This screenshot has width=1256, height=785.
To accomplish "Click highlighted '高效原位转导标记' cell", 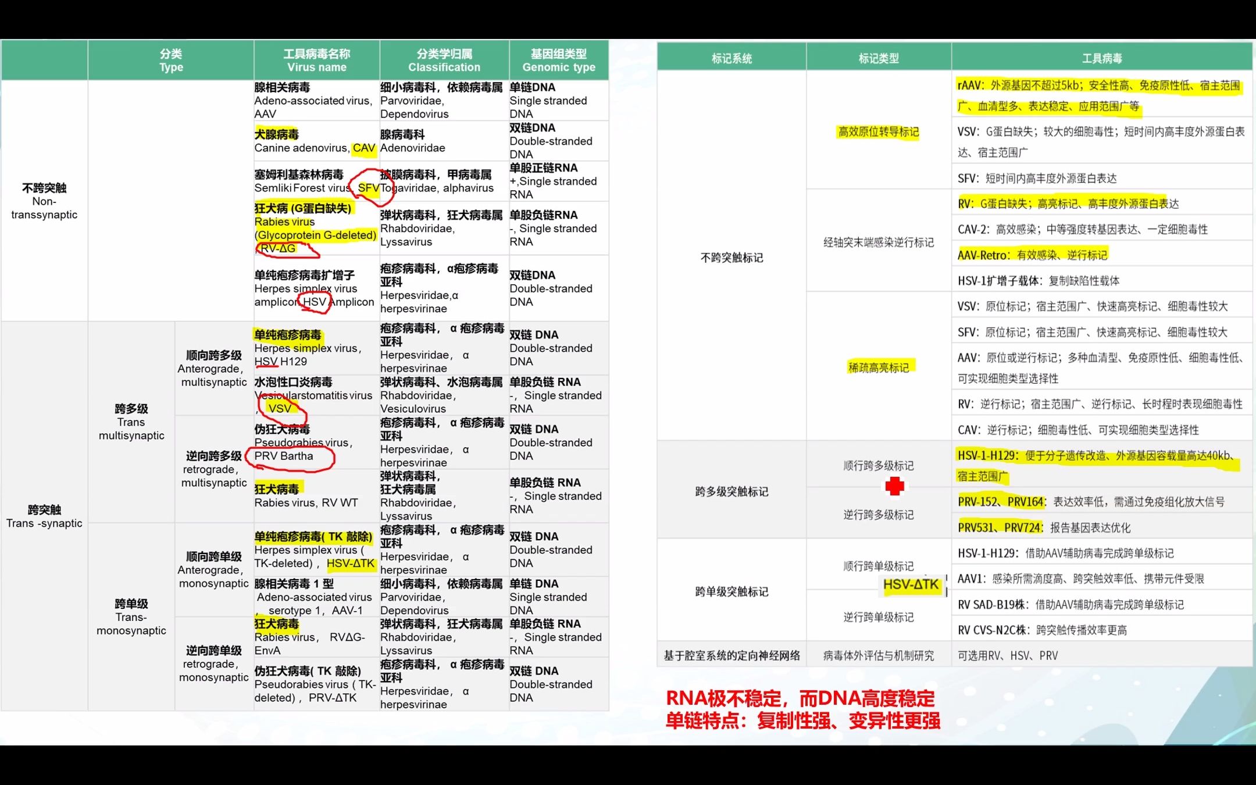I will click(879, 132).
